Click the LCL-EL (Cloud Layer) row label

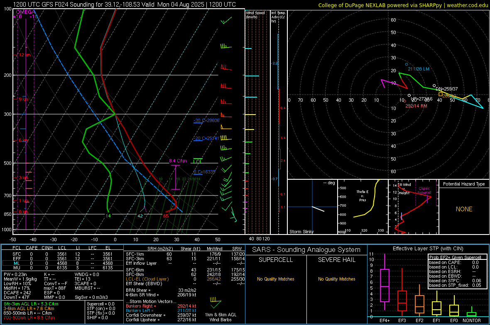(147, 279)
